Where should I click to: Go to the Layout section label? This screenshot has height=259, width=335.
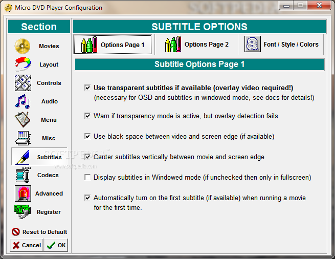pyautogui.click(x=49, y=64)
